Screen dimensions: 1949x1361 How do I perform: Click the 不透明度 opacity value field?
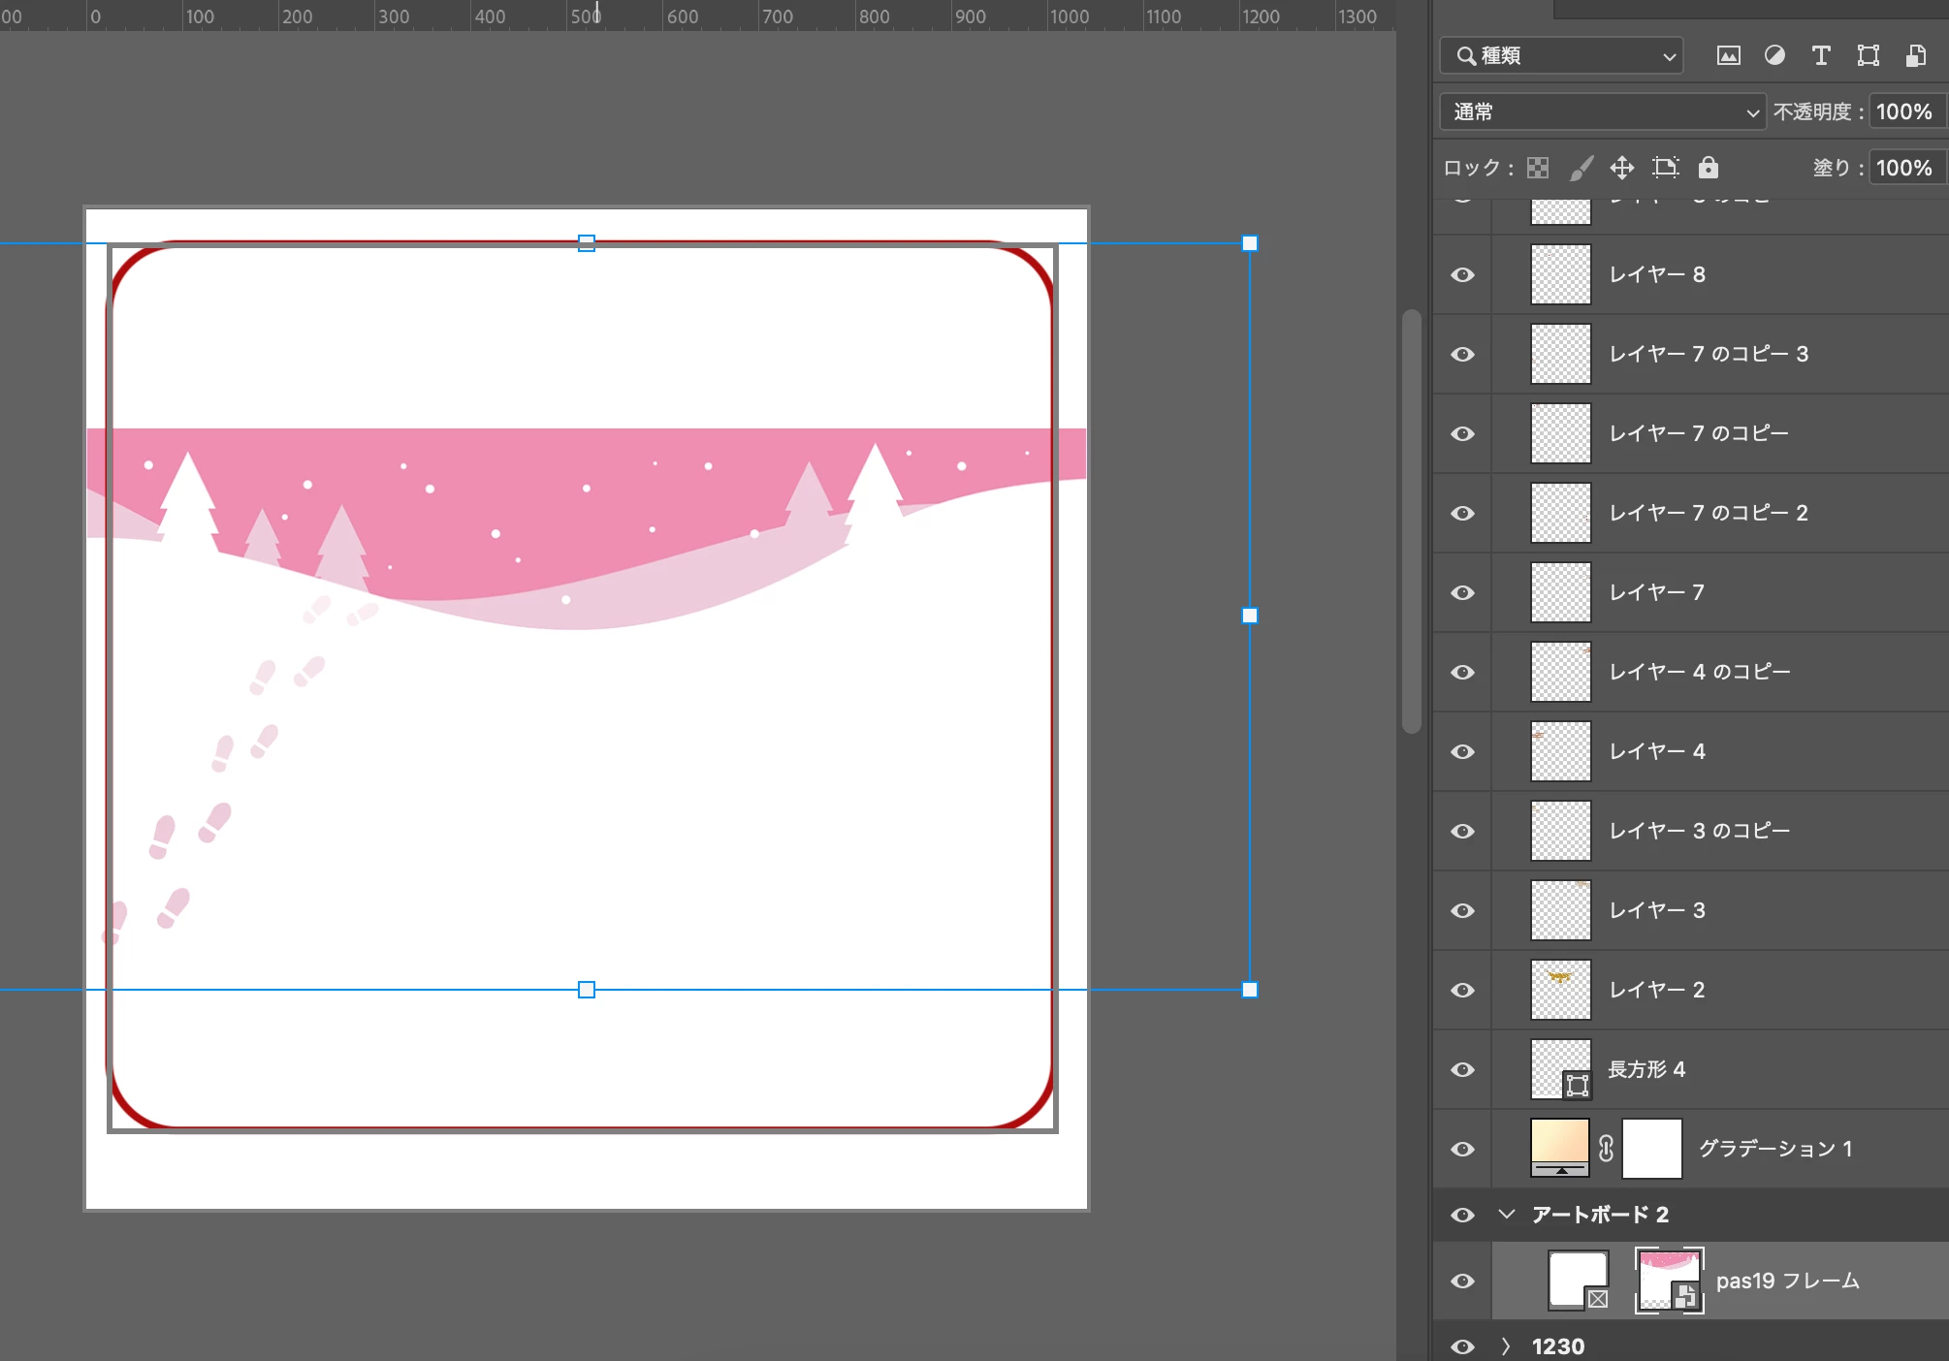(1904, 112)
